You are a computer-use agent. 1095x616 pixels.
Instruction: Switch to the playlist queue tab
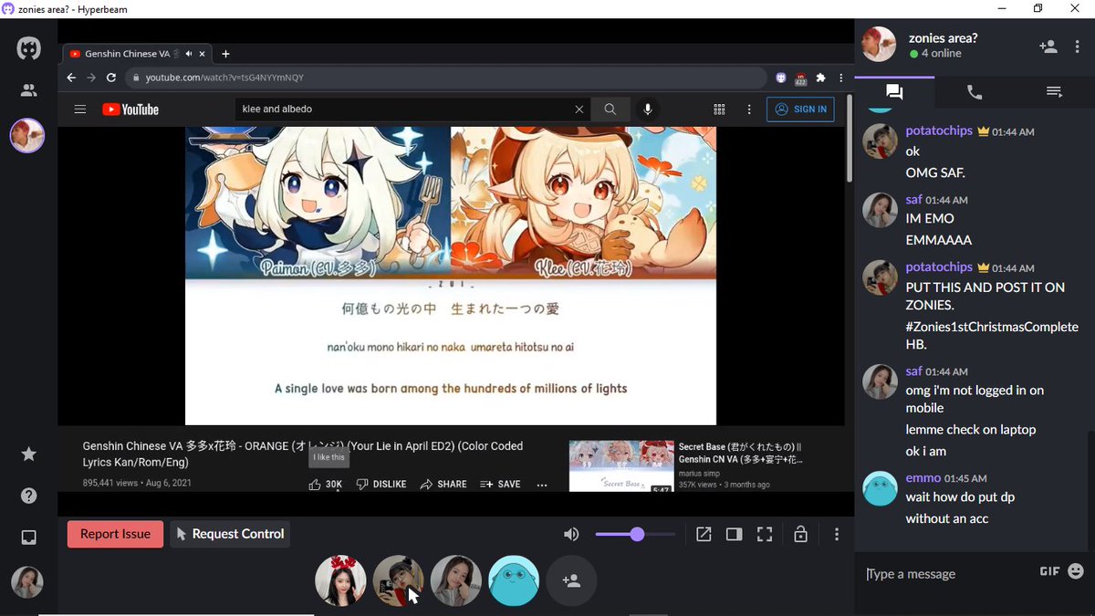(1054, 91)
